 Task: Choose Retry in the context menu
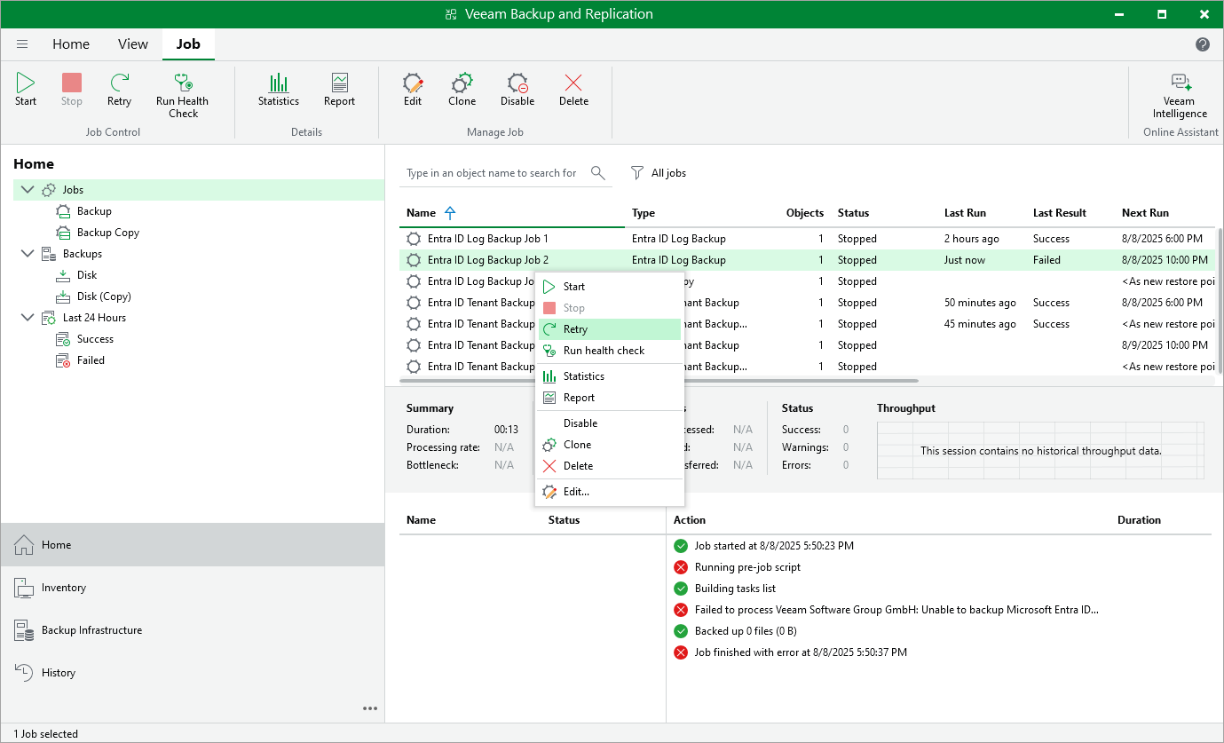[610, 329]
